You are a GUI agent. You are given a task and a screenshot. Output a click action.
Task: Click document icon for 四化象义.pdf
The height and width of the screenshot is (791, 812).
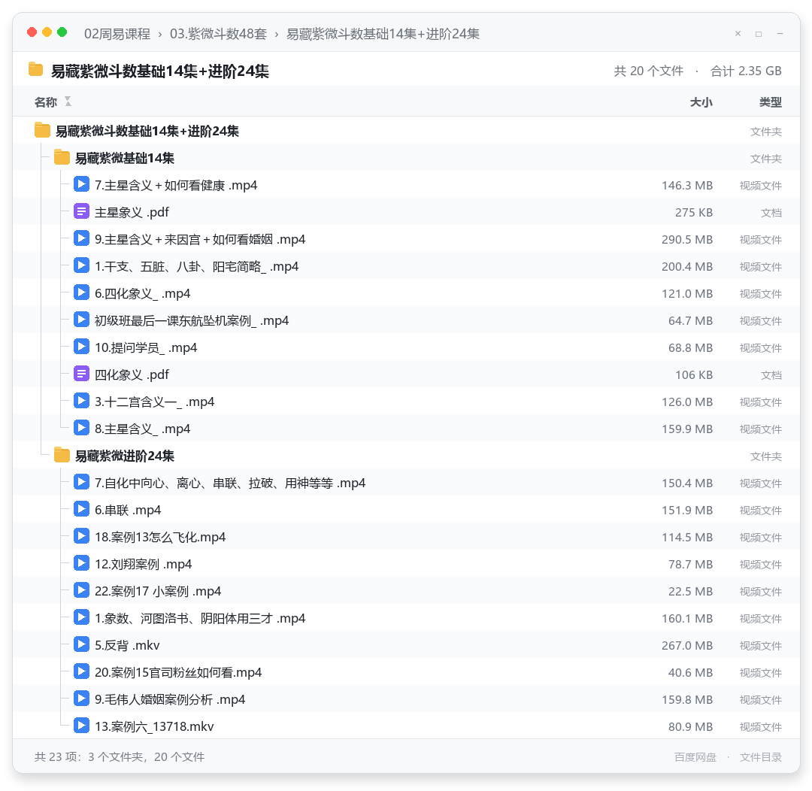(81, 374)
